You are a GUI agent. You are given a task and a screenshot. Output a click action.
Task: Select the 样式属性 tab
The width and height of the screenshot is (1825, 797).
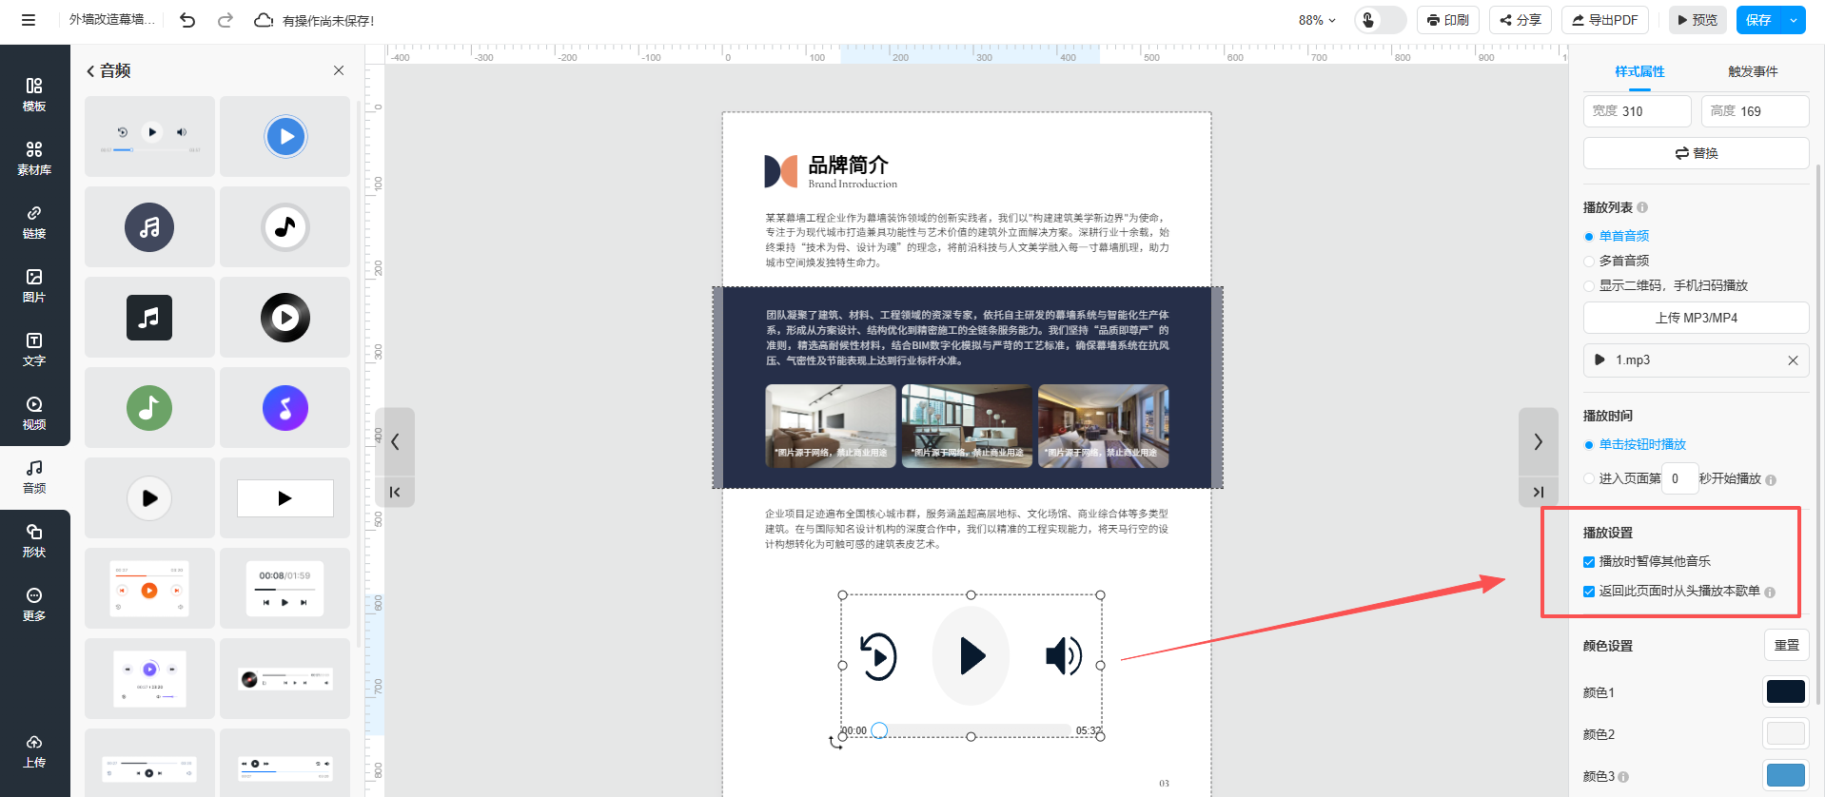pyautogui.click(x=1639, y=72)
